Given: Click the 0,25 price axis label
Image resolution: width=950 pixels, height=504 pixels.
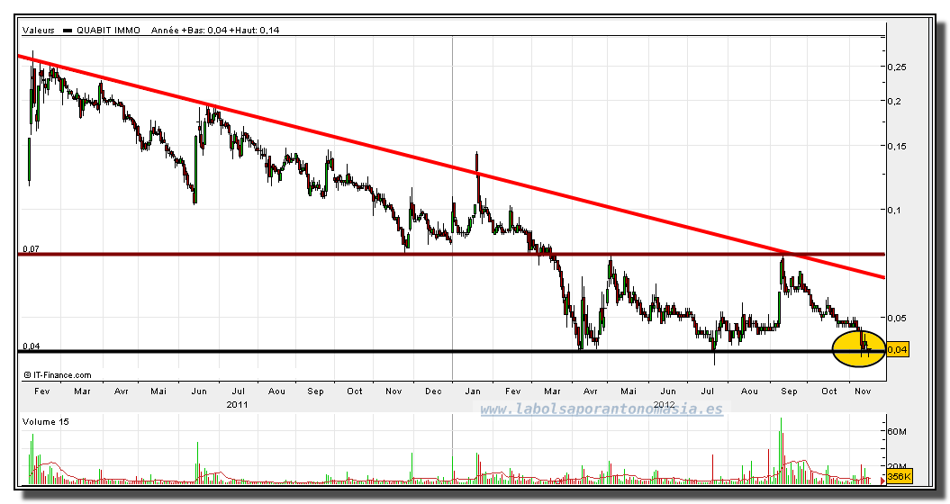Looking at the screenshot, I should click(x=897, y=67).
